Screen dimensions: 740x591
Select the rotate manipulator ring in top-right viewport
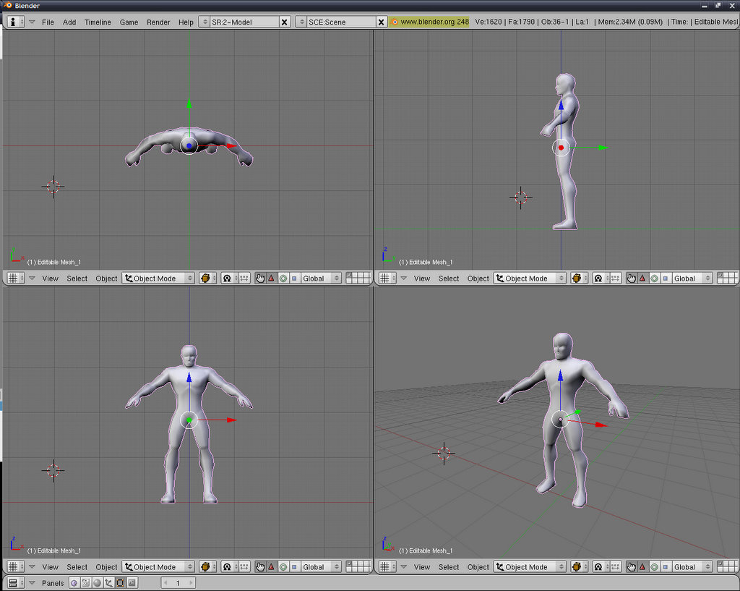pos(655,279)
